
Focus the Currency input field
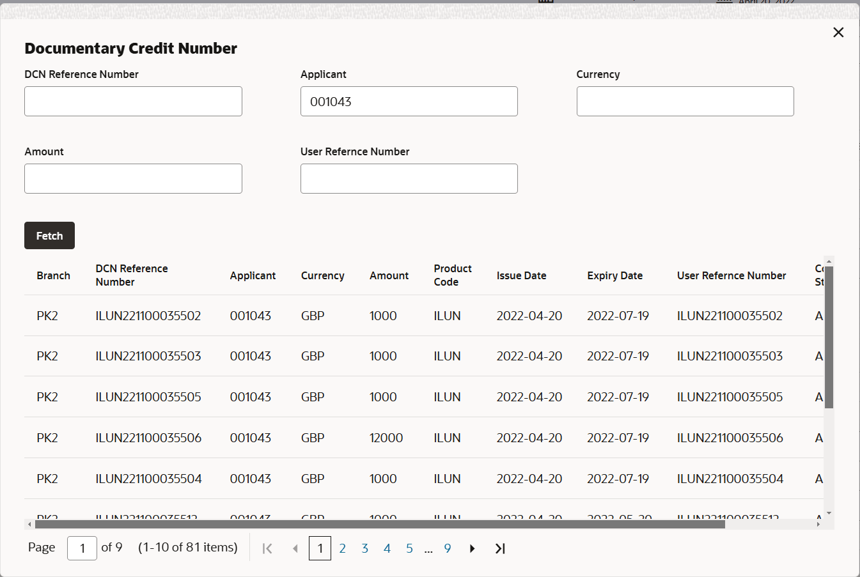tap(685, 102)
